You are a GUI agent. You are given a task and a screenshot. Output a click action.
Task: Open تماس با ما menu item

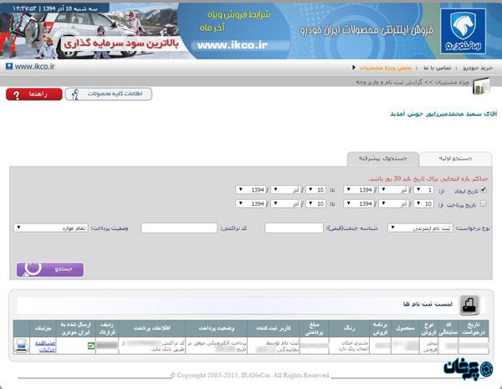point(437,68)
